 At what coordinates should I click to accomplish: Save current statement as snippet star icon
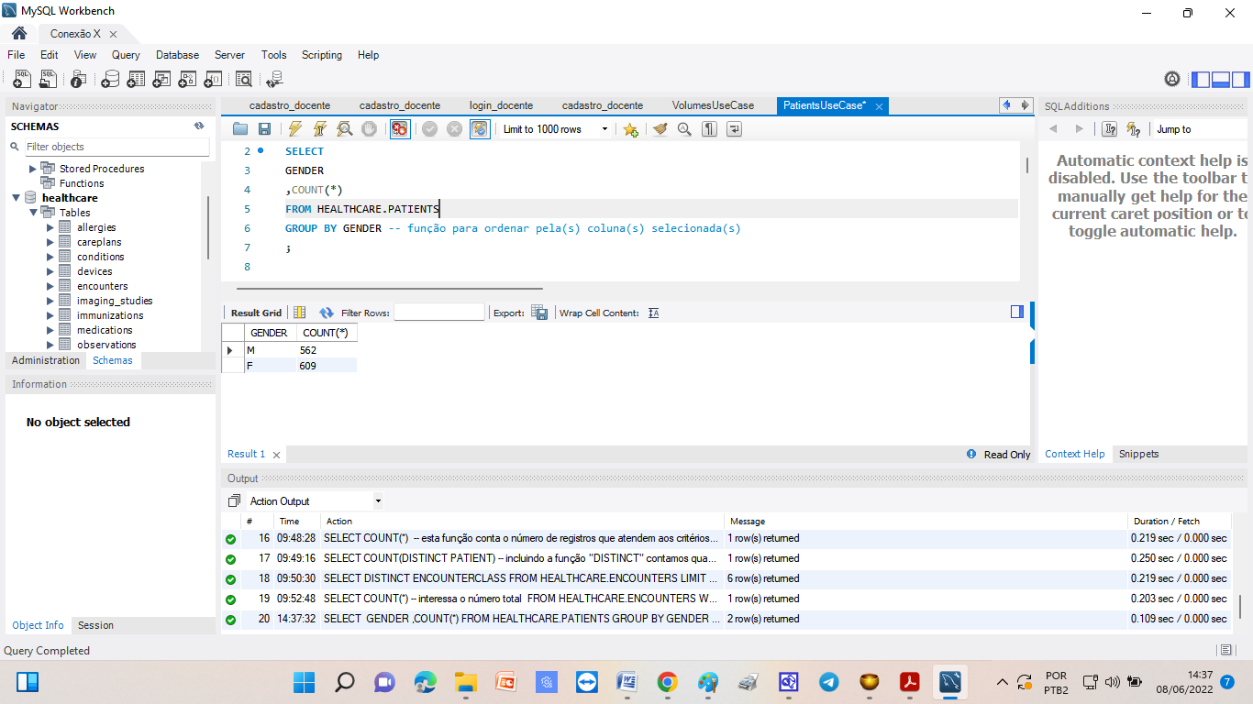click(631, 129)
